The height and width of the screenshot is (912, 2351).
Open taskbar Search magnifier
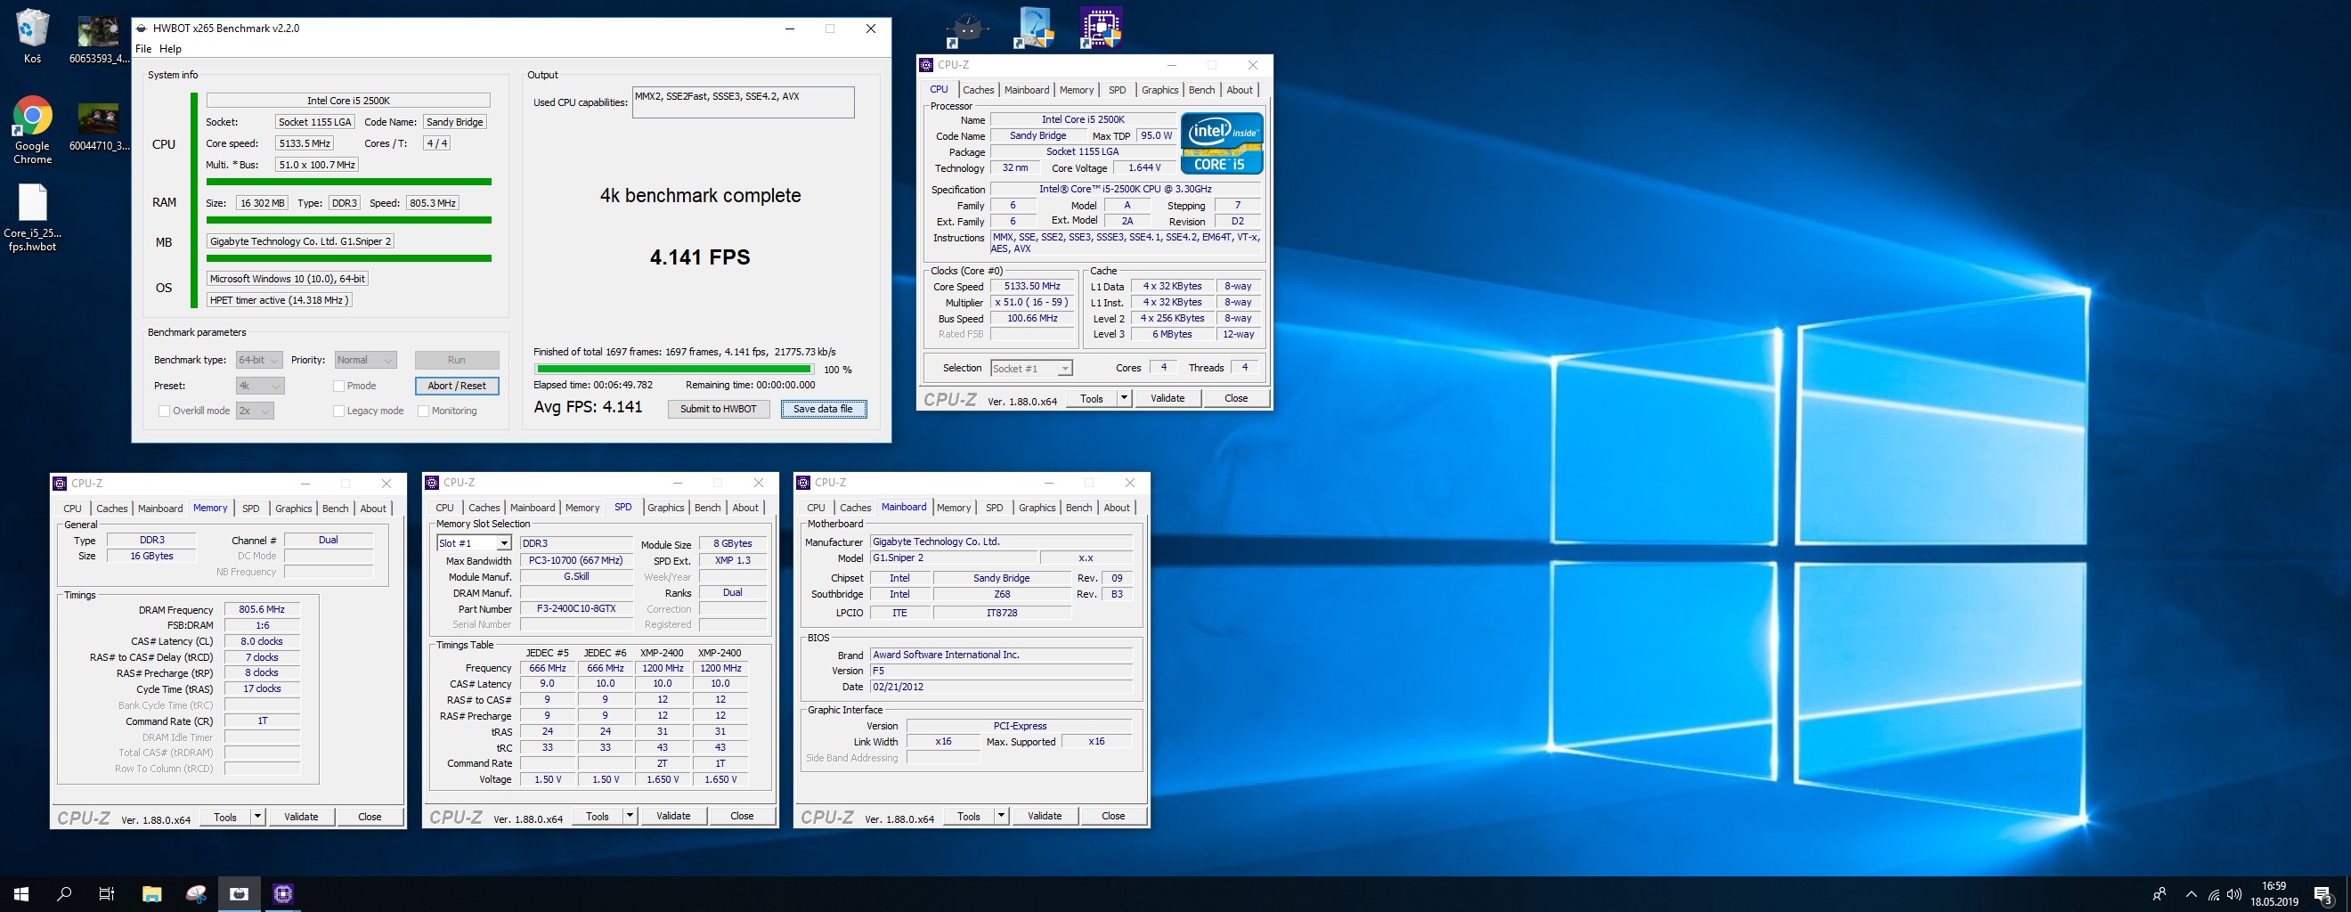click(x=64, y=893)
